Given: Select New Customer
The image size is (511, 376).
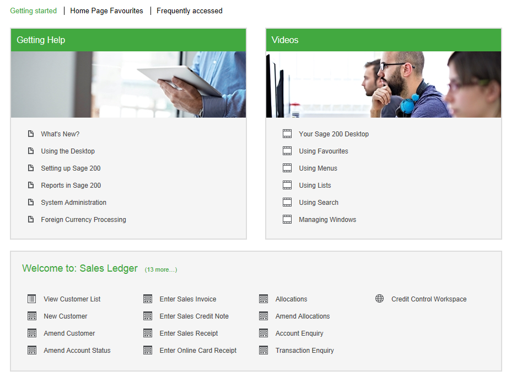Looking at the screenshot, I should coord(64,316).
